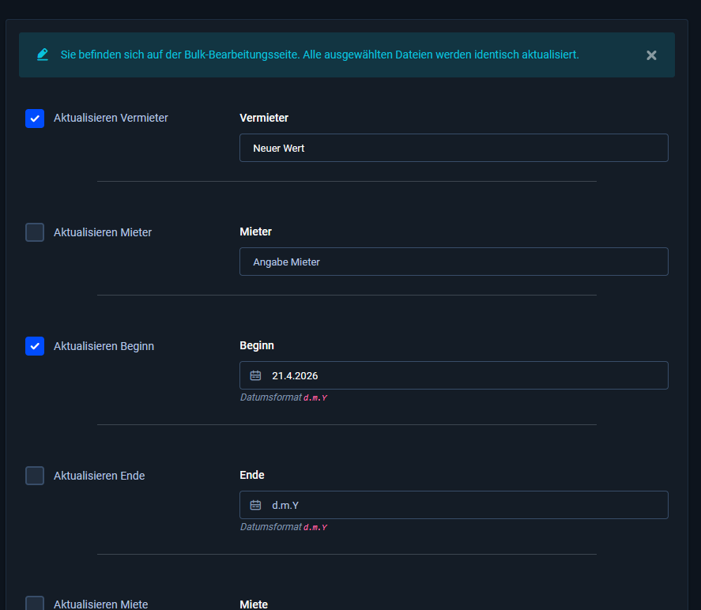Click Datumsformat hint under Beginn field
Viewport: 701px width, 610px height.
(284, 397)
